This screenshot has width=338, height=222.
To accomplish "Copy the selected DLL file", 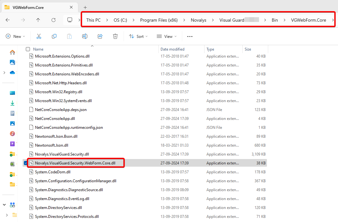I will click(x=54, y=36).
